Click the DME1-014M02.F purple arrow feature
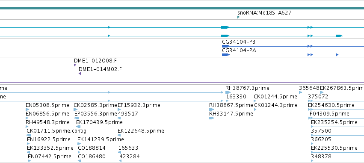This screenshot has height=163, width=364. point(80,74)
